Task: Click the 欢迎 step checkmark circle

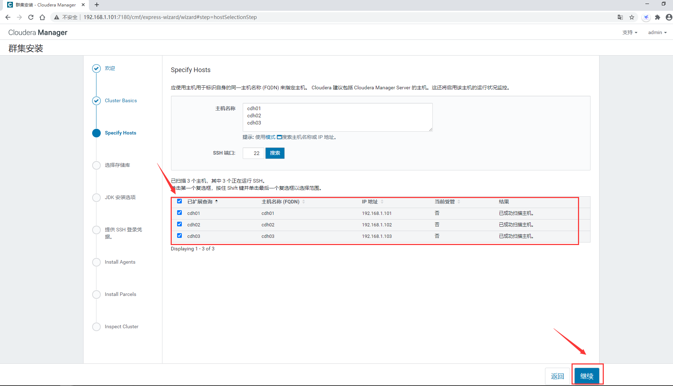Action: pos(96,68)
